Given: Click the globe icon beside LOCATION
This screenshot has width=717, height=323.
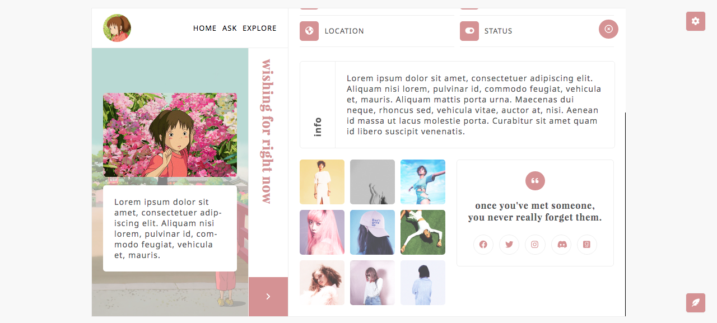Looking at the screenshot, I should coord(309,31).
